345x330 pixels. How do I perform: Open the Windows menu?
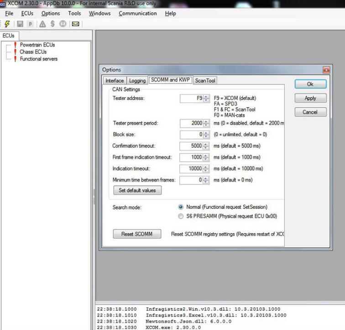(x=99, y=13)
